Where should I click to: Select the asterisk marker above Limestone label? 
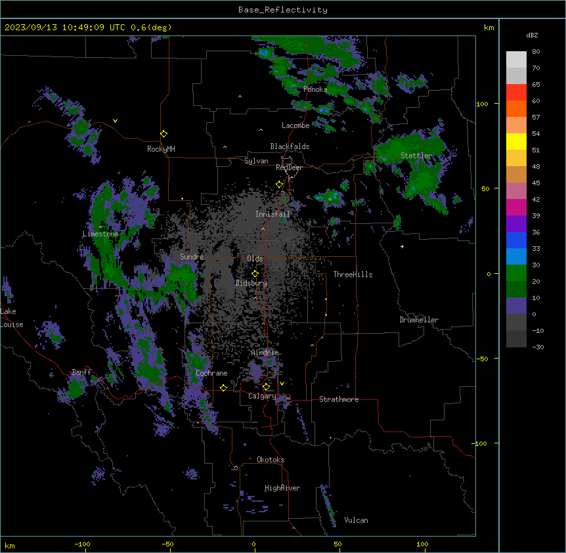coord(100,227)
